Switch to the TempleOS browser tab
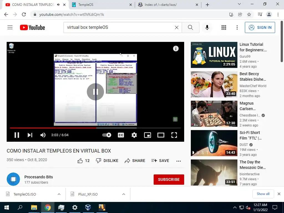 tap(102, 5)
